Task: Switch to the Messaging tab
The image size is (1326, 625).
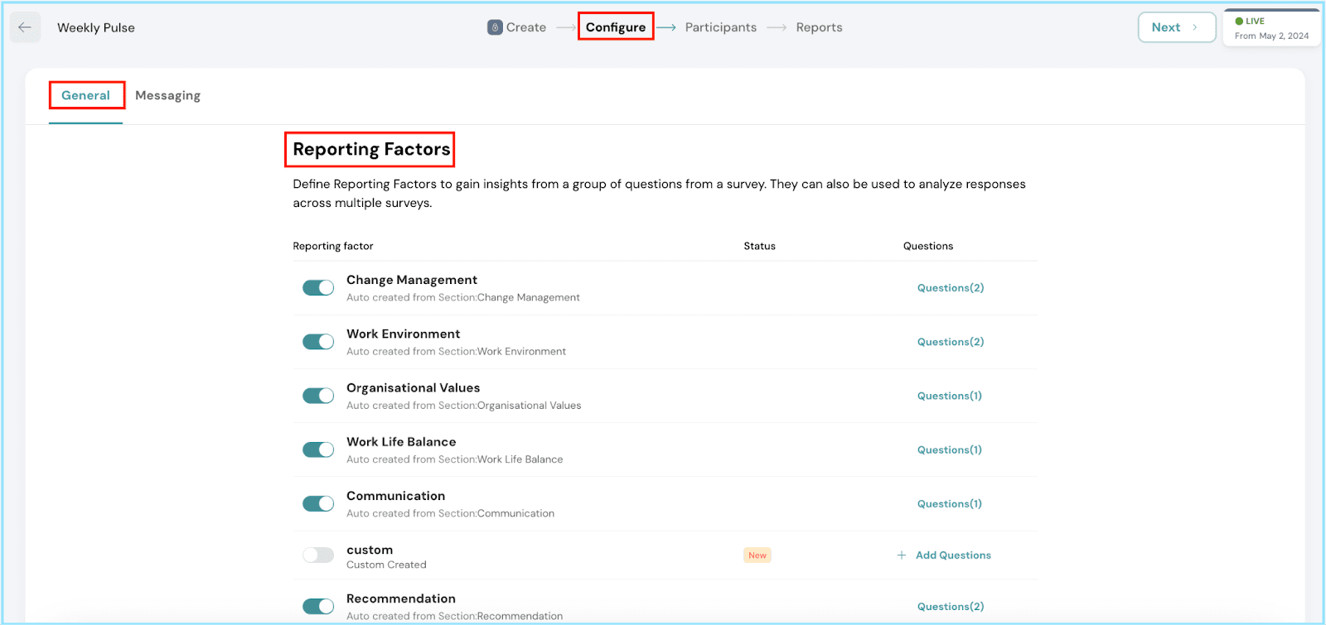Action: click(x=167, y=96)
